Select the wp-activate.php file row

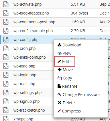pyautogui.click(x=55, y=4)
